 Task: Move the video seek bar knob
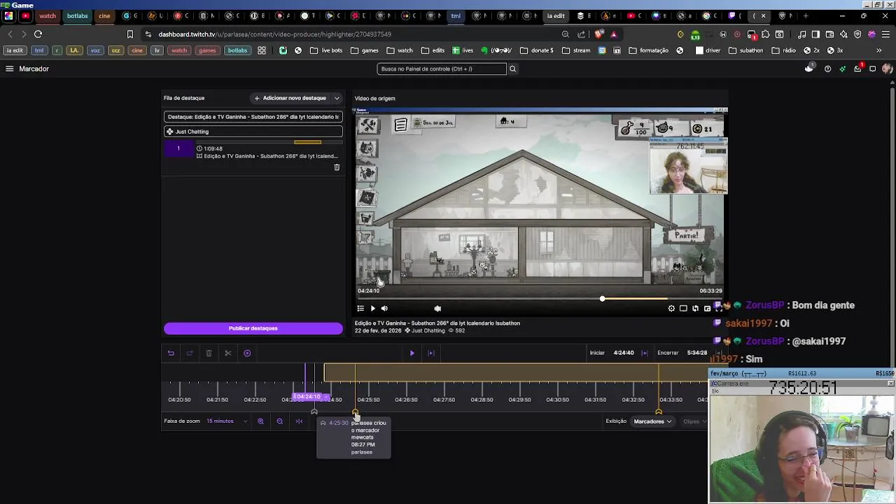(602, 299)
